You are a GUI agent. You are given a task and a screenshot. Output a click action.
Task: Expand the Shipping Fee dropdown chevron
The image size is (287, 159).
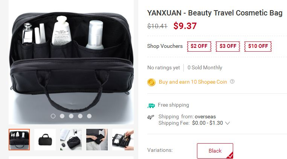pyautogui.click(x=227, y=123)
